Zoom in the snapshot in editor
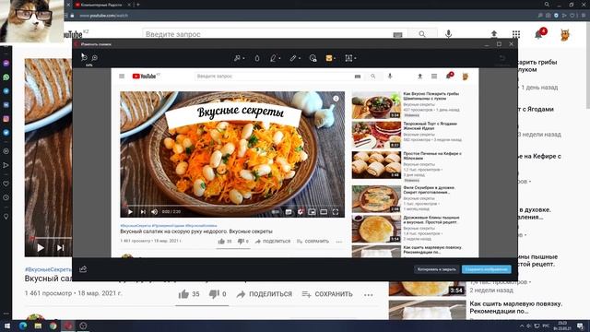The width and height of the screenshot is (590, 332). tap(94, 57)
